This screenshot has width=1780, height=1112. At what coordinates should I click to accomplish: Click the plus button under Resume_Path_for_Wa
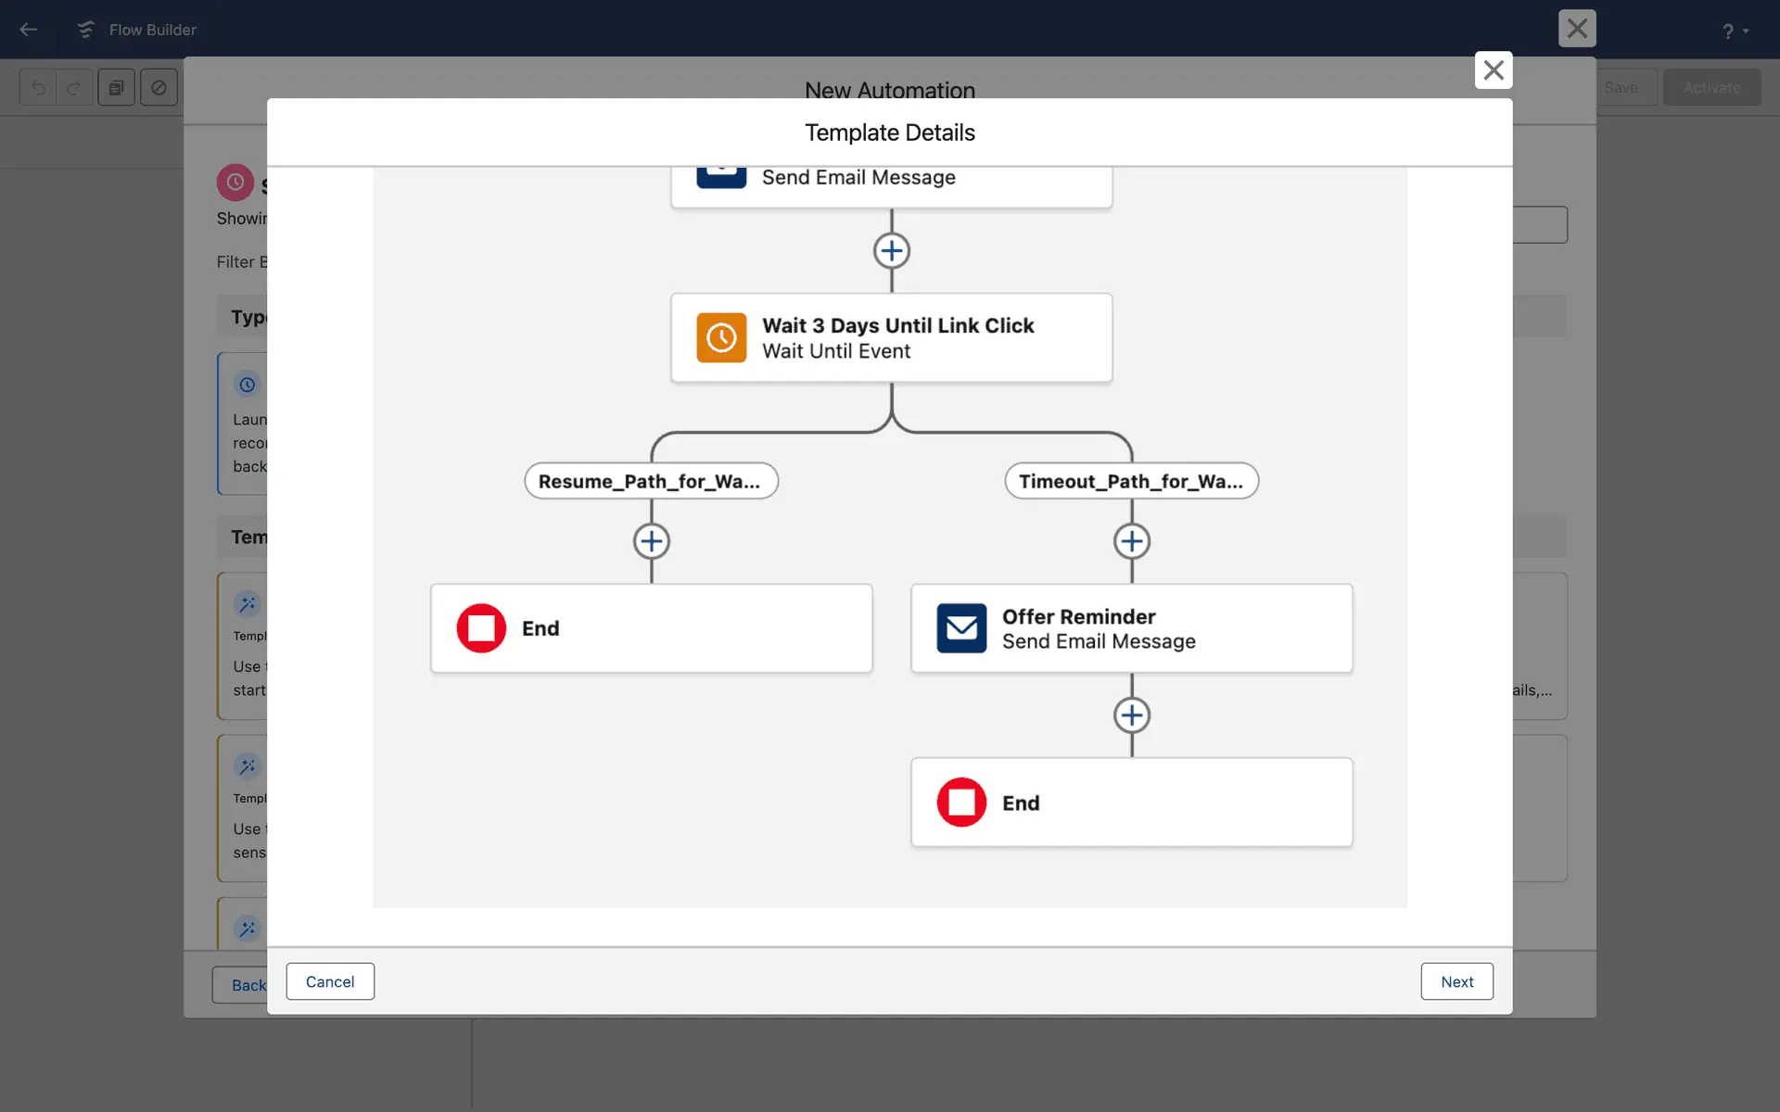pyautogui.click(x=652, y=541)
